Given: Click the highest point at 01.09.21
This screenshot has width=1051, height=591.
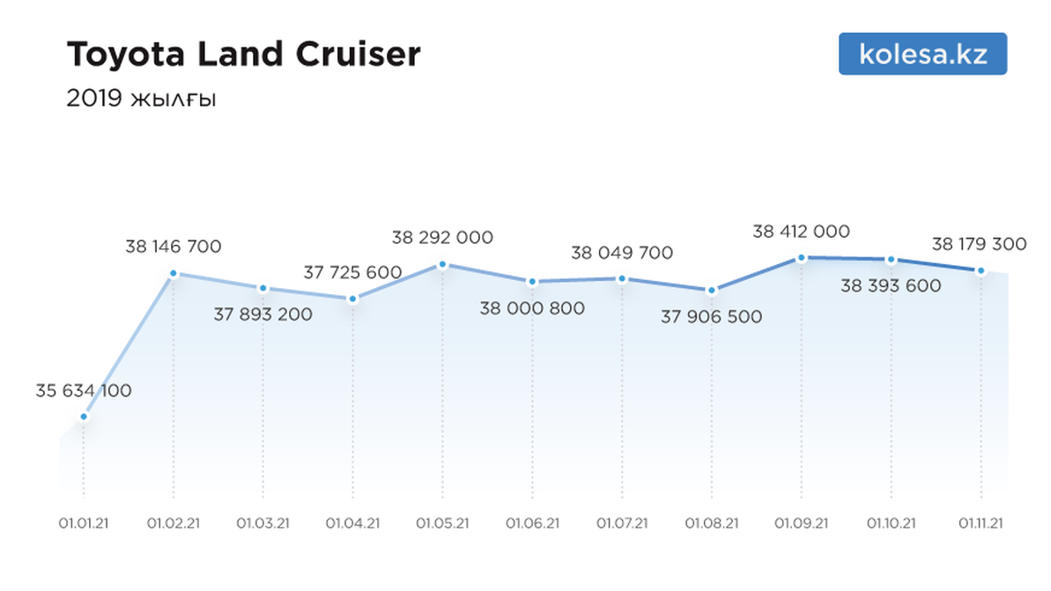Looking at the screenshot, I should [802, 258].
